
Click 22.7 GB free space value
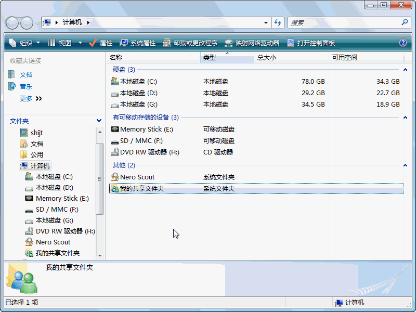[x=388, y=93]
